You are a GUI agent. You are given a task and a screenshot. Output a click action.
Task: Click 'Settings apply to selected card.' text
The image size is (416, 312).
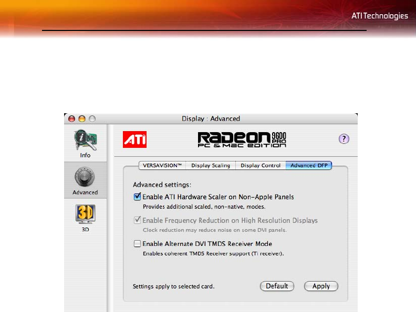(173, 286)
